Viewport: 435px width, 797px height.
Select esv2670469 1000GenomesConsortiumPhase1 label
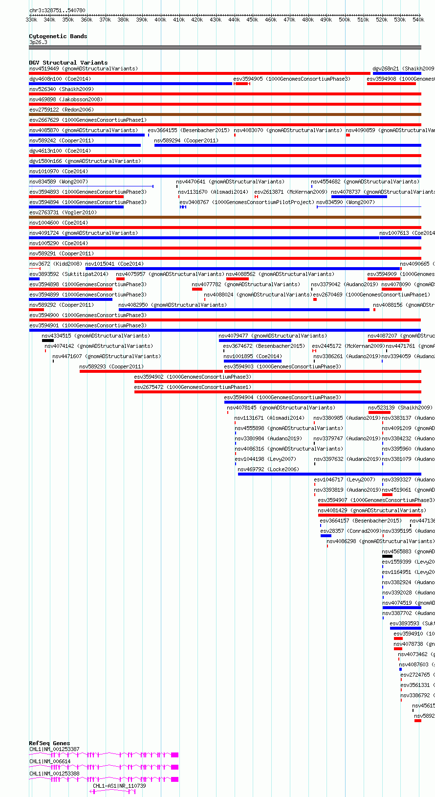point(372,295)
